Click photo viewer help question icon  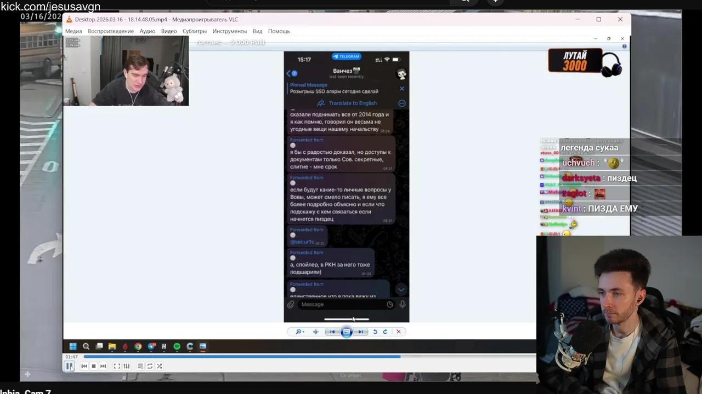[624, 47]
